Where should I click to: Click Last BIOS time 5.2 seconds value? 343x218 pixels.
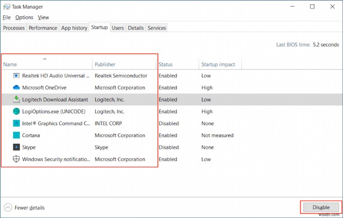coord(326,45)
